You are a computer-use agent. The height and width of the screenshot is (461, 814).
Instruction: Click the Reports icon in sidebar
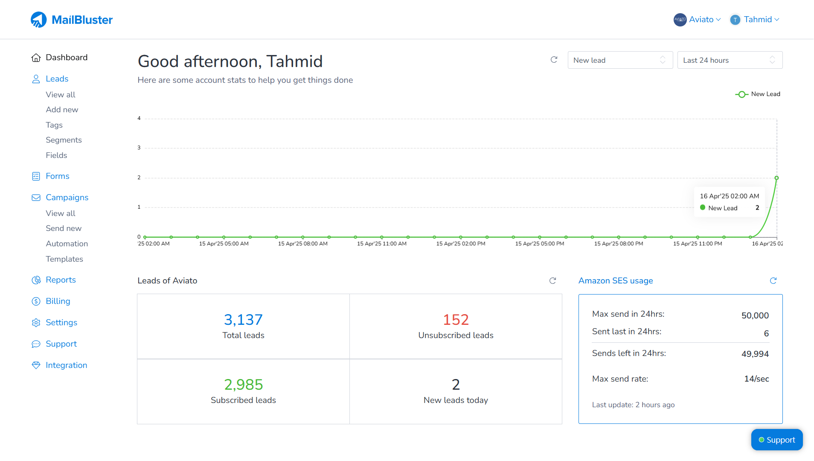point(36,280)
